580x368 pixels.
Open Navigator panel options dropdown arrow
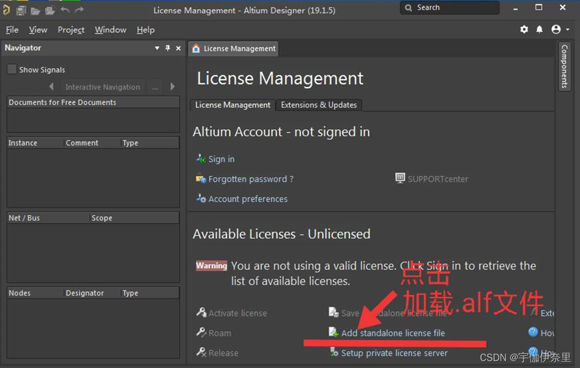(157, 48)
